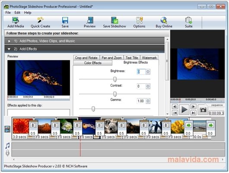Select the yellow tulips thumbnail in timeline

(178, 126)
